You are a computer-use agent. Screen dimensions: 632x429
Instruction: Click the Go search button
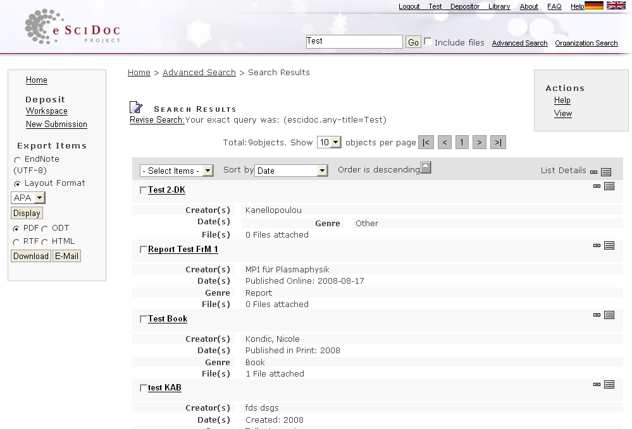click(413, 42)
